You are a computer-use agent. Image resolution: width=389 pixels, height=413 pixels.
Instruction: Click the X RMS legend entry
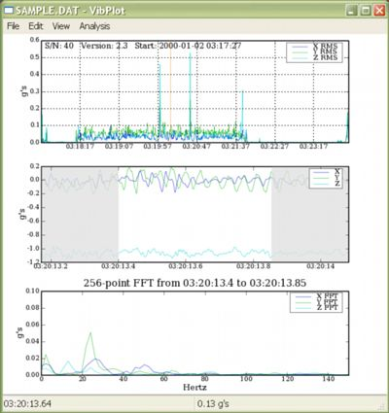coord(314,46)
